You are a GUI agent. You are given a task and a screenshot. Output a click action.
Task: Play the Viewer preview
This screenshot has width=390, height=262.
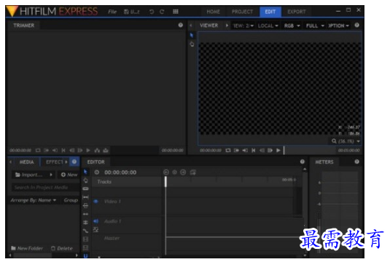point(278,150)
